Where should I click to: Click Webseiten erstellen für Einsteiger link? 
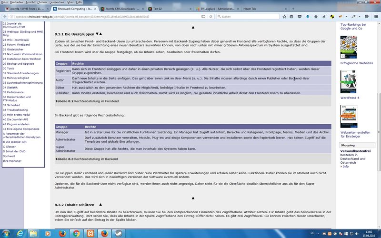(x=355, y=135)
